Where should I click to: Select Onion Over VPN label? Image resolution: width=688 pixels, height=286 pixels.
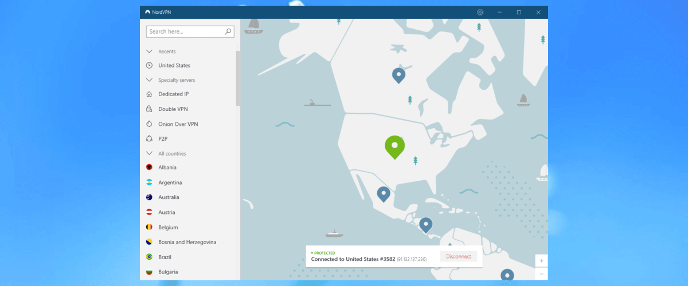pos(178,124)
